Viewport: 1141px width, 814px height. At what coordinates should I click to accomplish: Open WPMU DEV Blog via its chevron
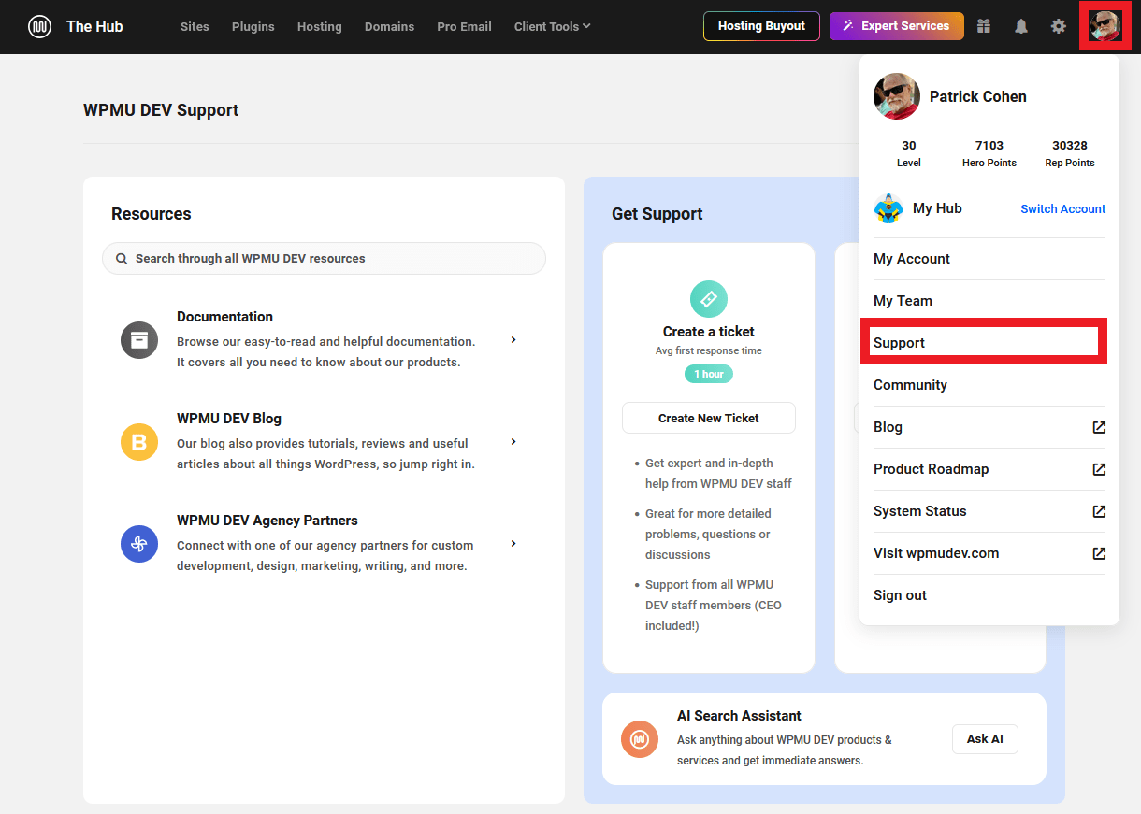pos(513,441)
